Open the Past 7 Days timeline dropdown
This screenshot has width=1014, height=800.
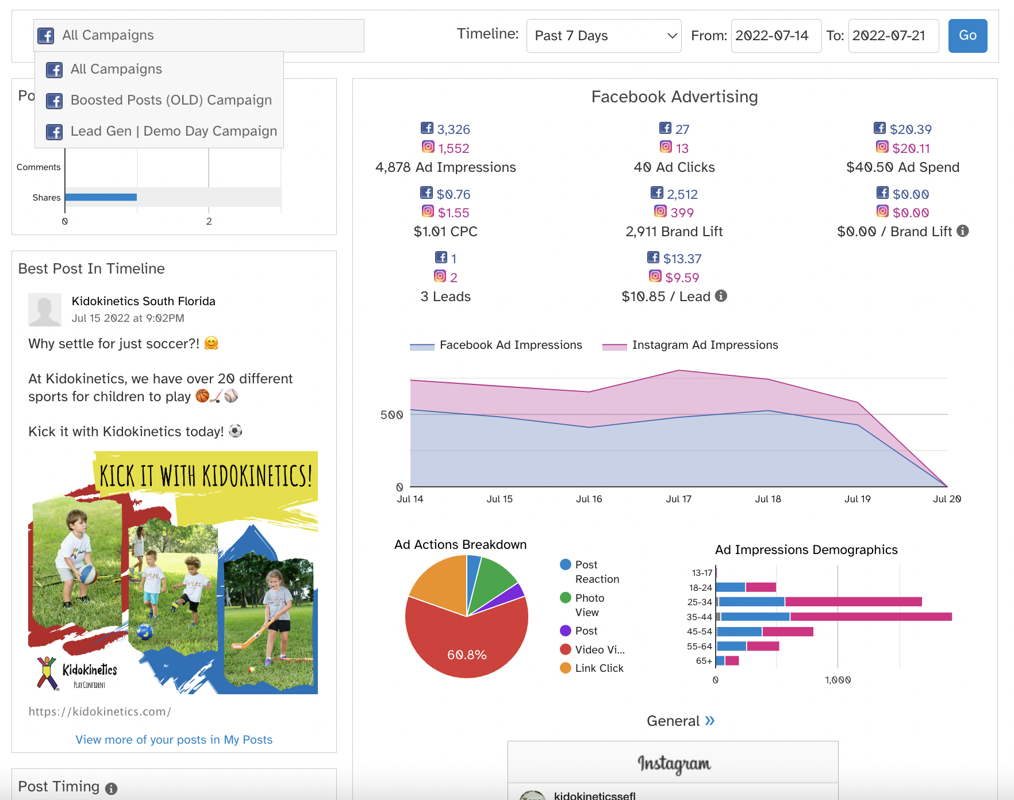point(604,36)
